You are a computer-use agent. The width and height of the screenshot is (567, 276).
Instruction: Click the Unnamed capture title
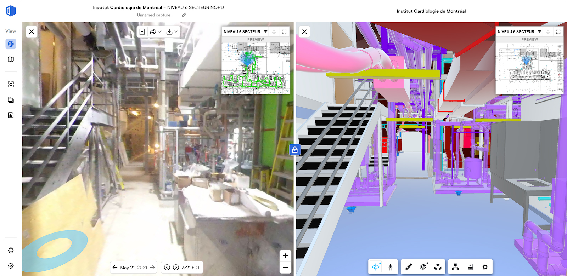pos(154,15)
